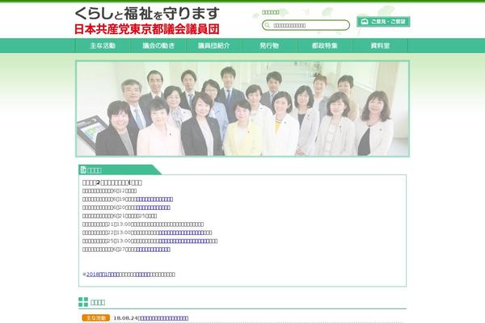Open the 発行物 navigation menu
This screenshot has width=485, height=323.
pos(269,46)
